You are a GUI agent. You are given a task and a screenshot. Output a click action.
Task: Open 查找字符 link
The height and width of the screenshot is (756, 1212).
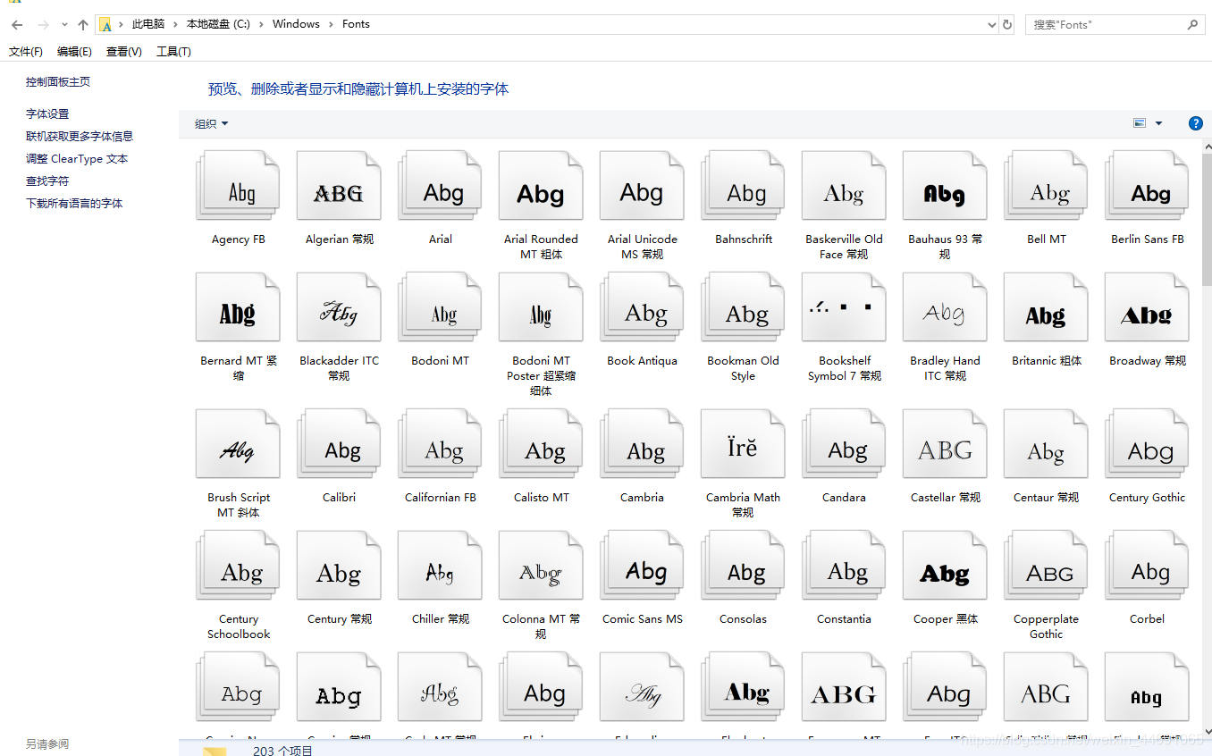47,181
